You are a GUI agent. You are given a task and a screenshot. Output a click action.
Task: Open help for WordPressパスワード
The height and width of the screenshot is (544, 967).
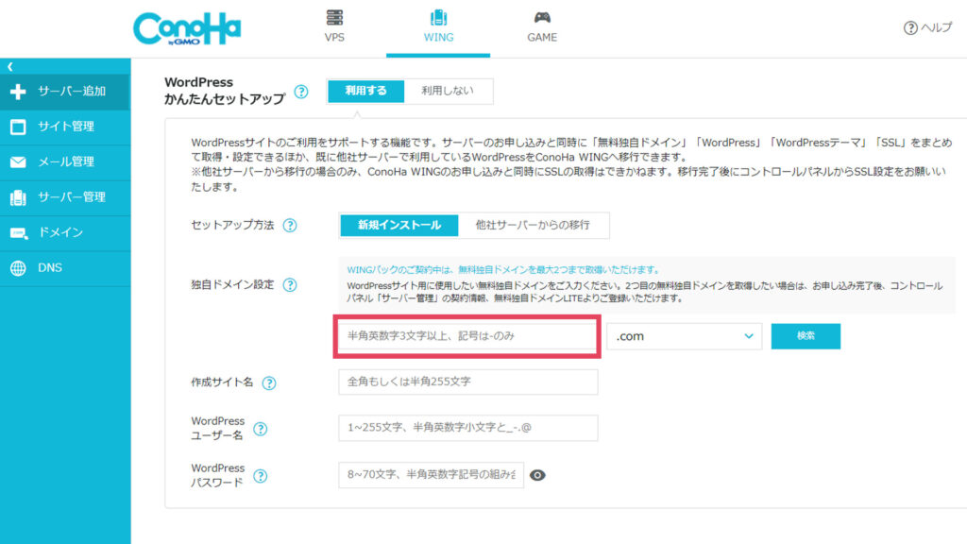pos(261,476)
